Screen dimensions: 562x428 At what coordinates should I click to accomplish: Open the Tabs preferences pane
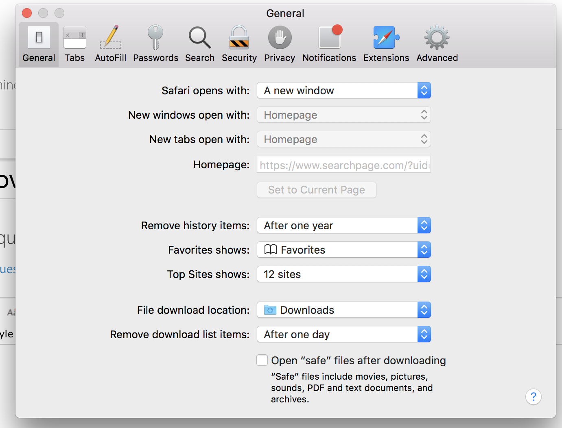click(75, 44)
